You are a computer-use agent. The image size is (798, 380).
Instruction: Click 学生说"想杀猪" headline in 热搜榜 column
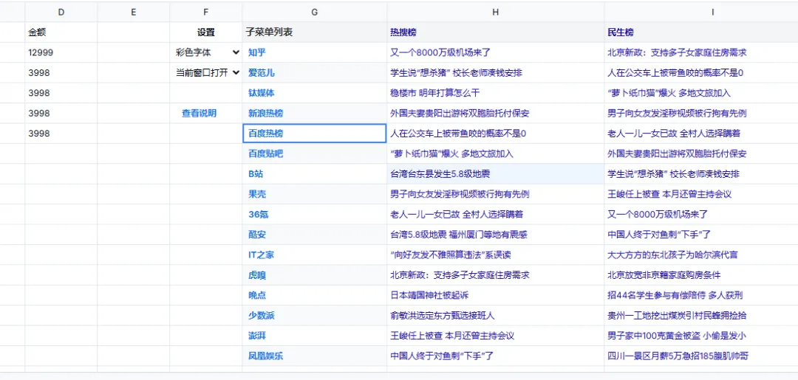(456, 72)
